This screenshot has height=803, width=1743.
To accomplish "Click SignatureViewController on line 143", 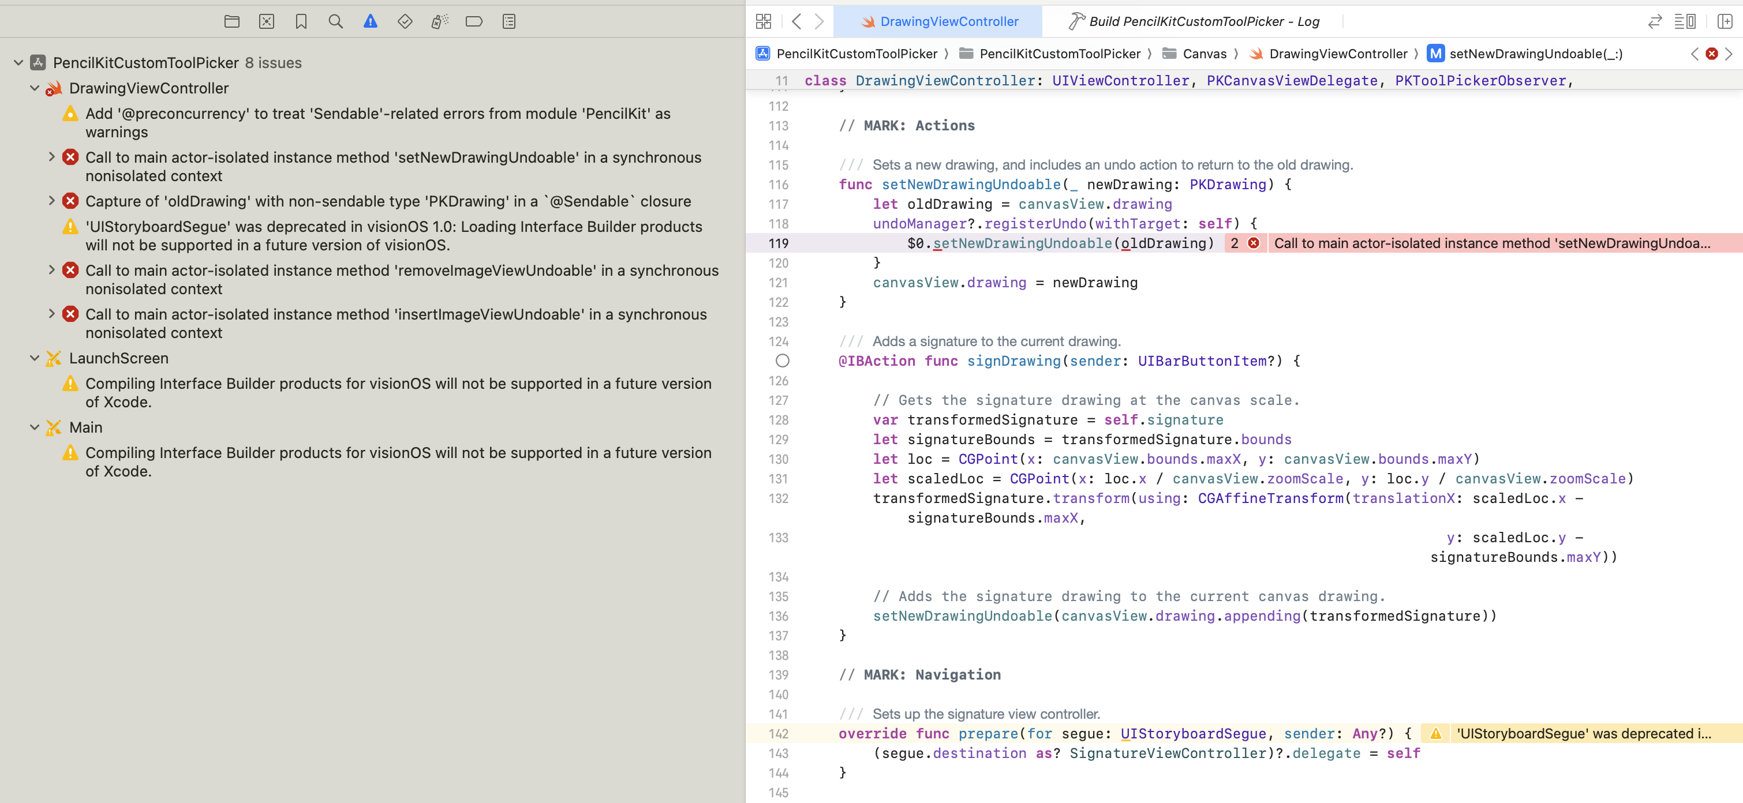I will pos(1168,753).
